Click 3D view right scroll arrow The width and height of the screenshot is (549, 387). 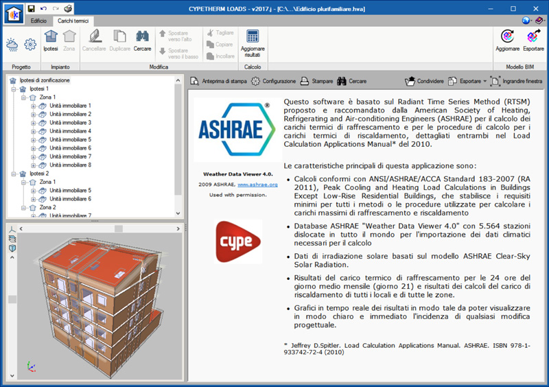(x=178, y=228)
